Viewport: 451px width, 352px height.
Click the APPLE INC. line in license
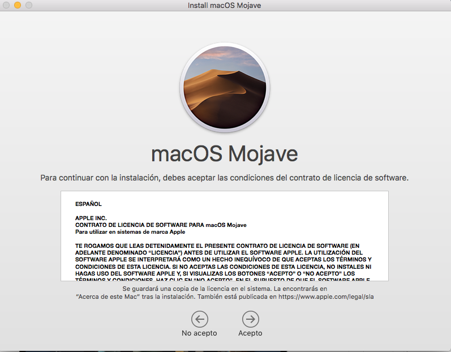point(91,218)
